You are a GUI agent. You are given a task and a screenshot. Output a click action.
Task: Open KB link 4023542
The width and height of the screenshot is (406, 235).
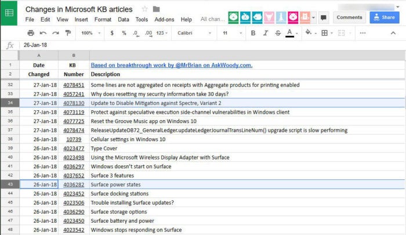tap(74, 230)
